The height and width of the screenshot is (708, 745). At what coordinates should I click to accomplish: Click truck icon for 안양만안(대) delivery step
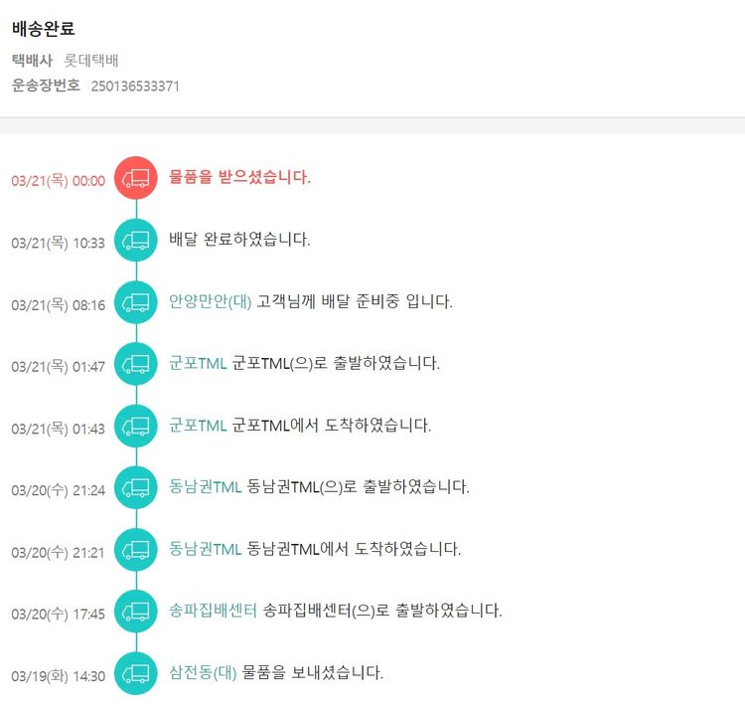click(136, 302)
